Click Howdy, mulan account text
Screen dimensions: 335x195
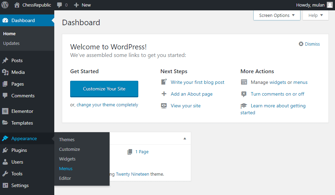[310, 5]
